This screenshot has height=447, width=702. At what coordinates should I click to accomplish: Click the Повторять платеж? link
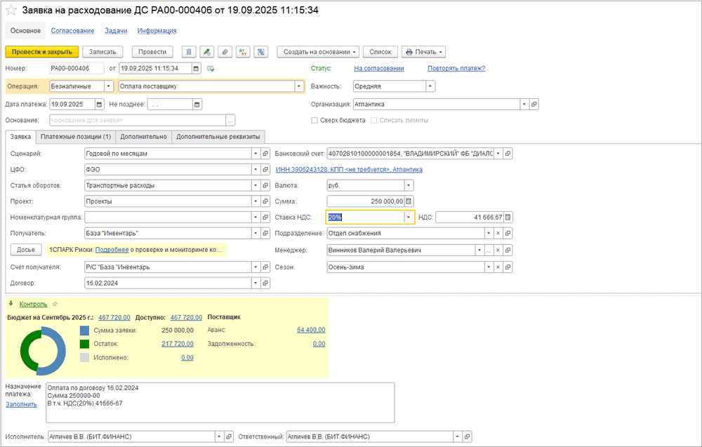[x=456, y=69]
